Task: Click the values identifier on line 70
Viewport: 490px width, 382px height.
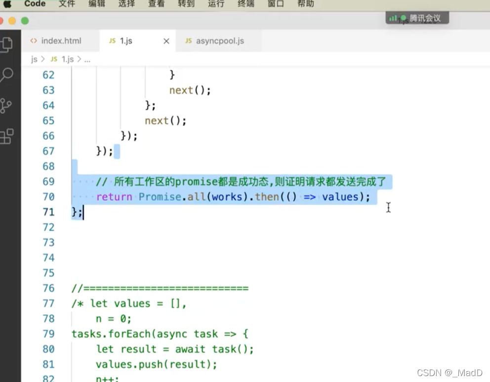Action: [x=340, y=197]
